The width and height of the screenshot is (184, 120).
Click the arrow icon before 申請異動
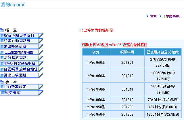coord(160,16)
